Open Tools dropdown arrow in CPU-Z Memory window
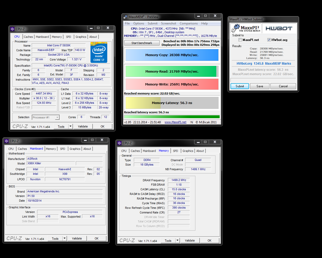Image resolution: width=322 pixels, height=258 pixels. (177, 240)
